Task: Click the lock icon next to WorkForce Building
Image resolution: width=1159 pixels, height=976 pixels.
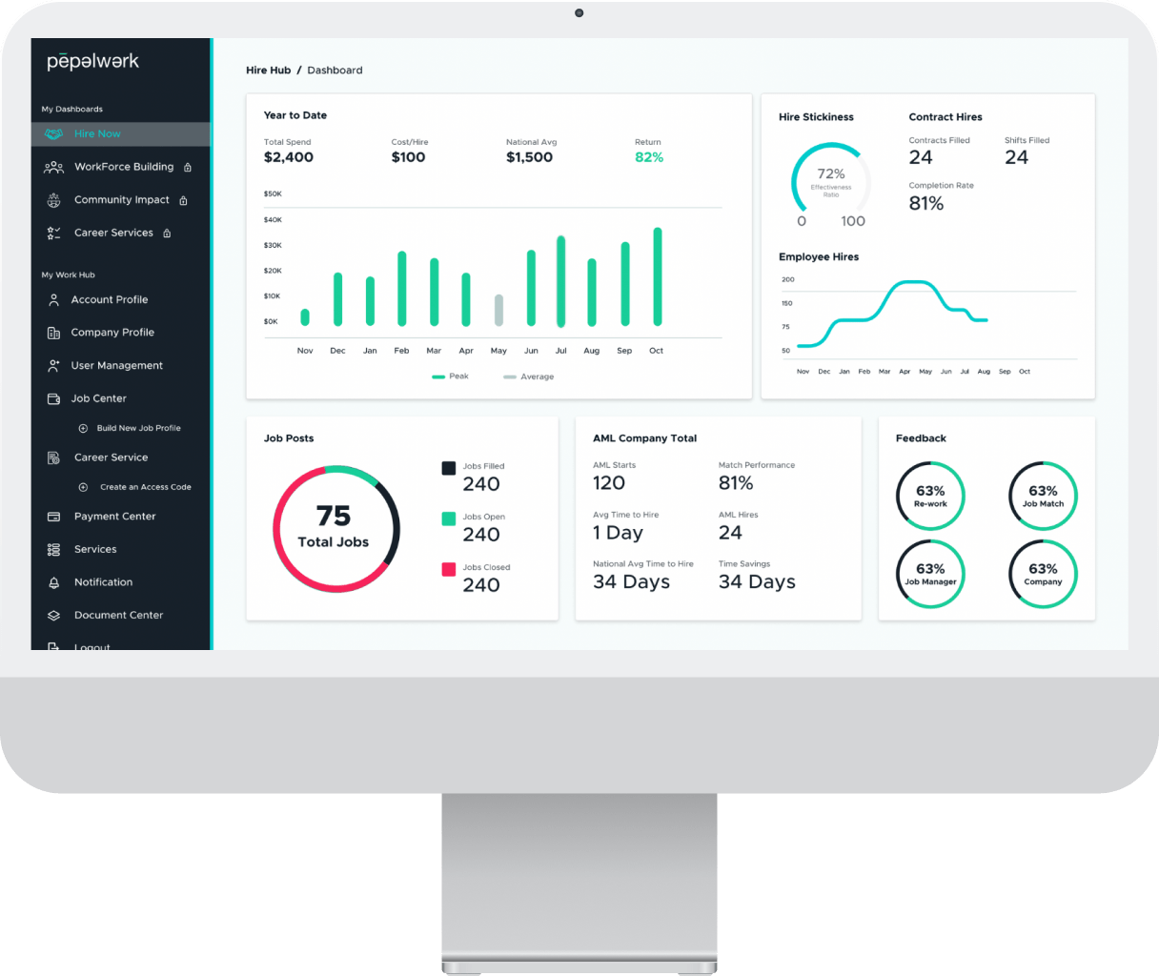Action: pos(188,168)
